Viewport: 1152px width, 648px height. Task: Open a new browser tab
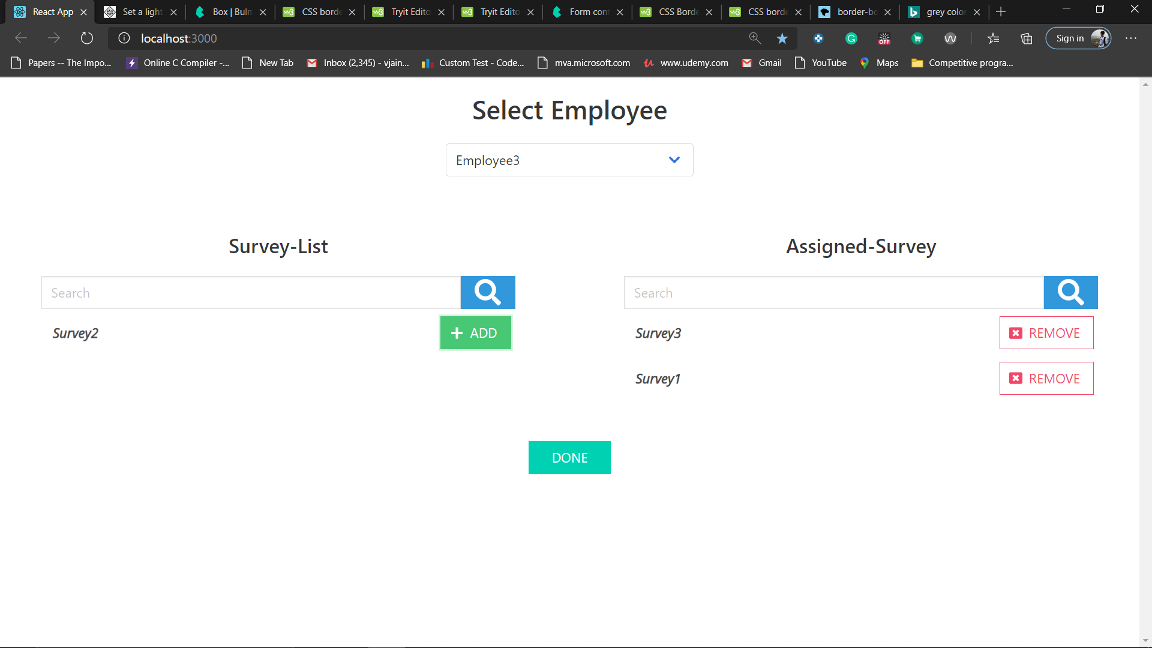point(1001,12)
